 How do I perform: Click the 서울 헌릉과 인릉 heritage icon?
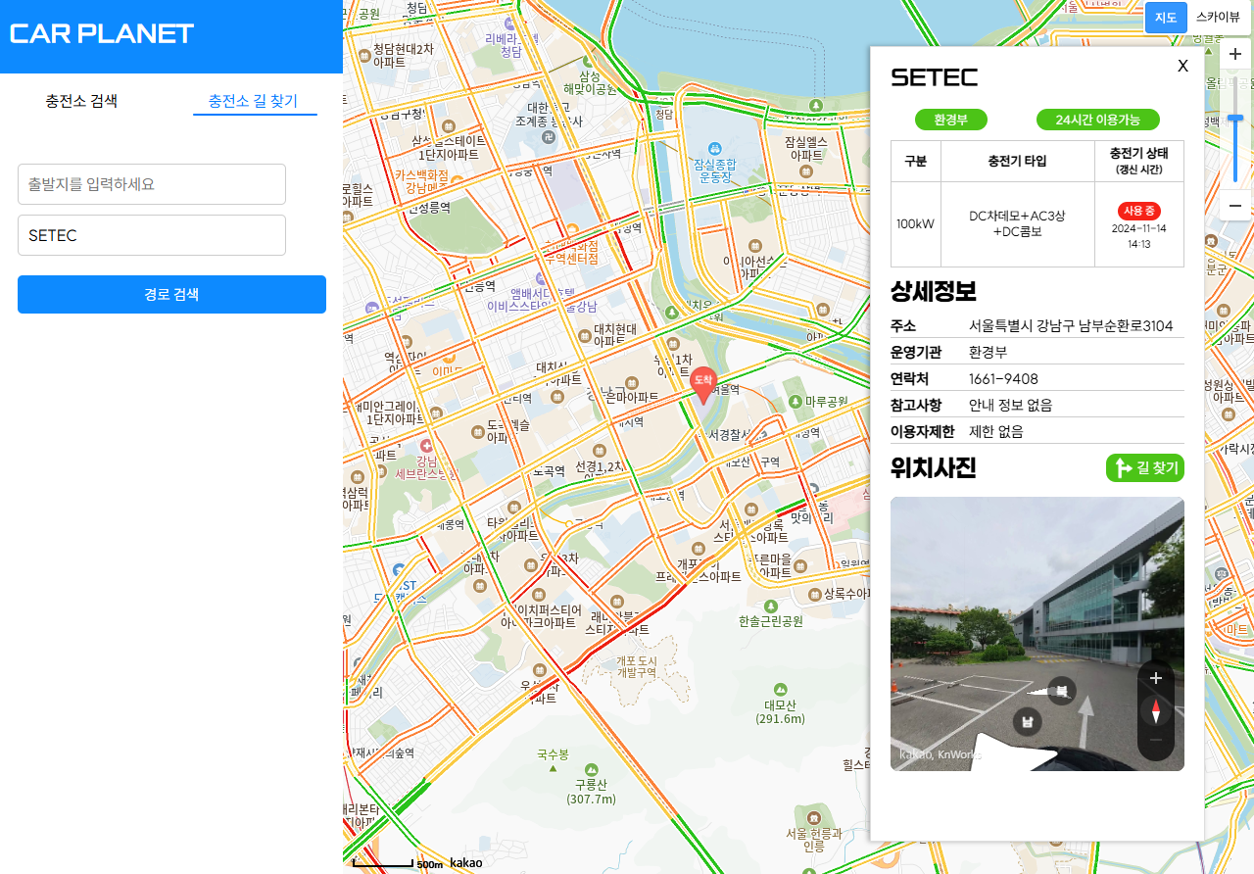point(813,817)
